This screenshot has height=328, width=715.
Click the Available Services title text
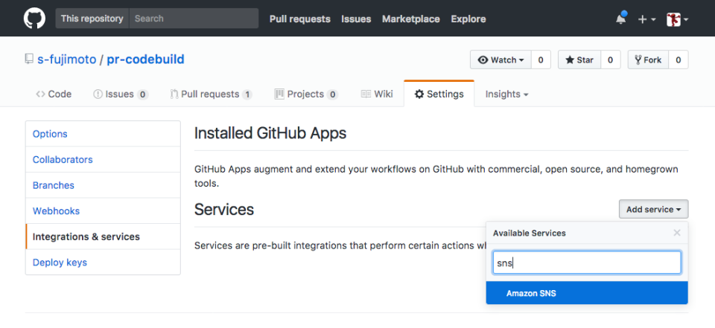(529, 233)
